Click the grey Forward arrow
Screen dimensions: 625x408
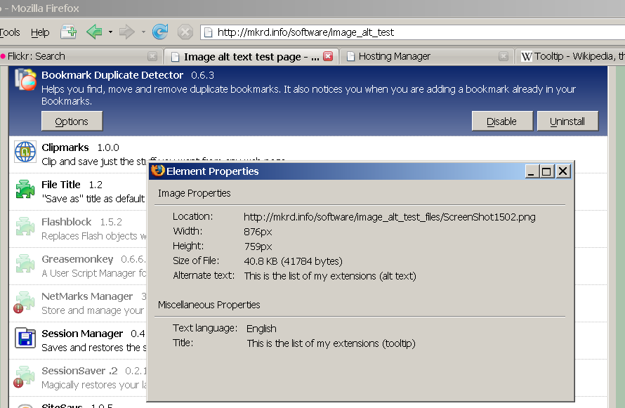126,32
